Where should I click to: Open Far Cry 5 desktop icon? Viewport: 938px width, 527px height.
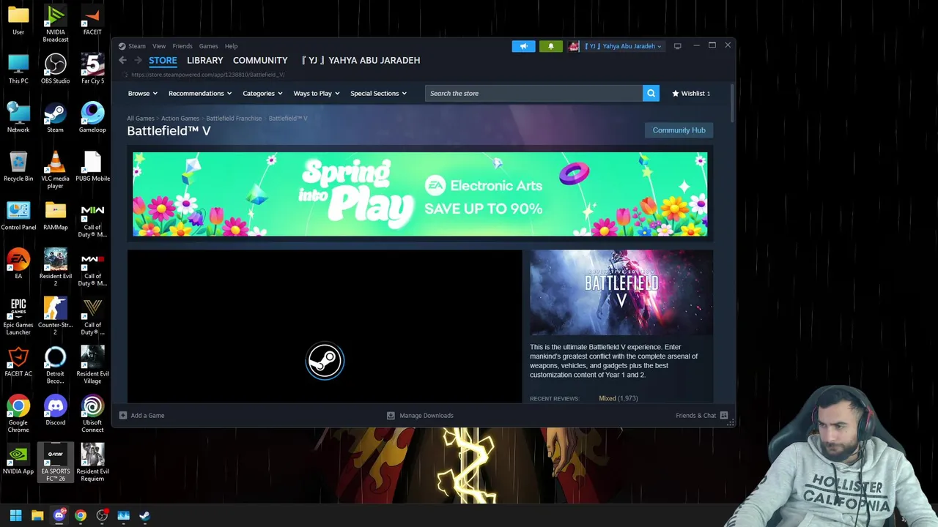point(92,69)
